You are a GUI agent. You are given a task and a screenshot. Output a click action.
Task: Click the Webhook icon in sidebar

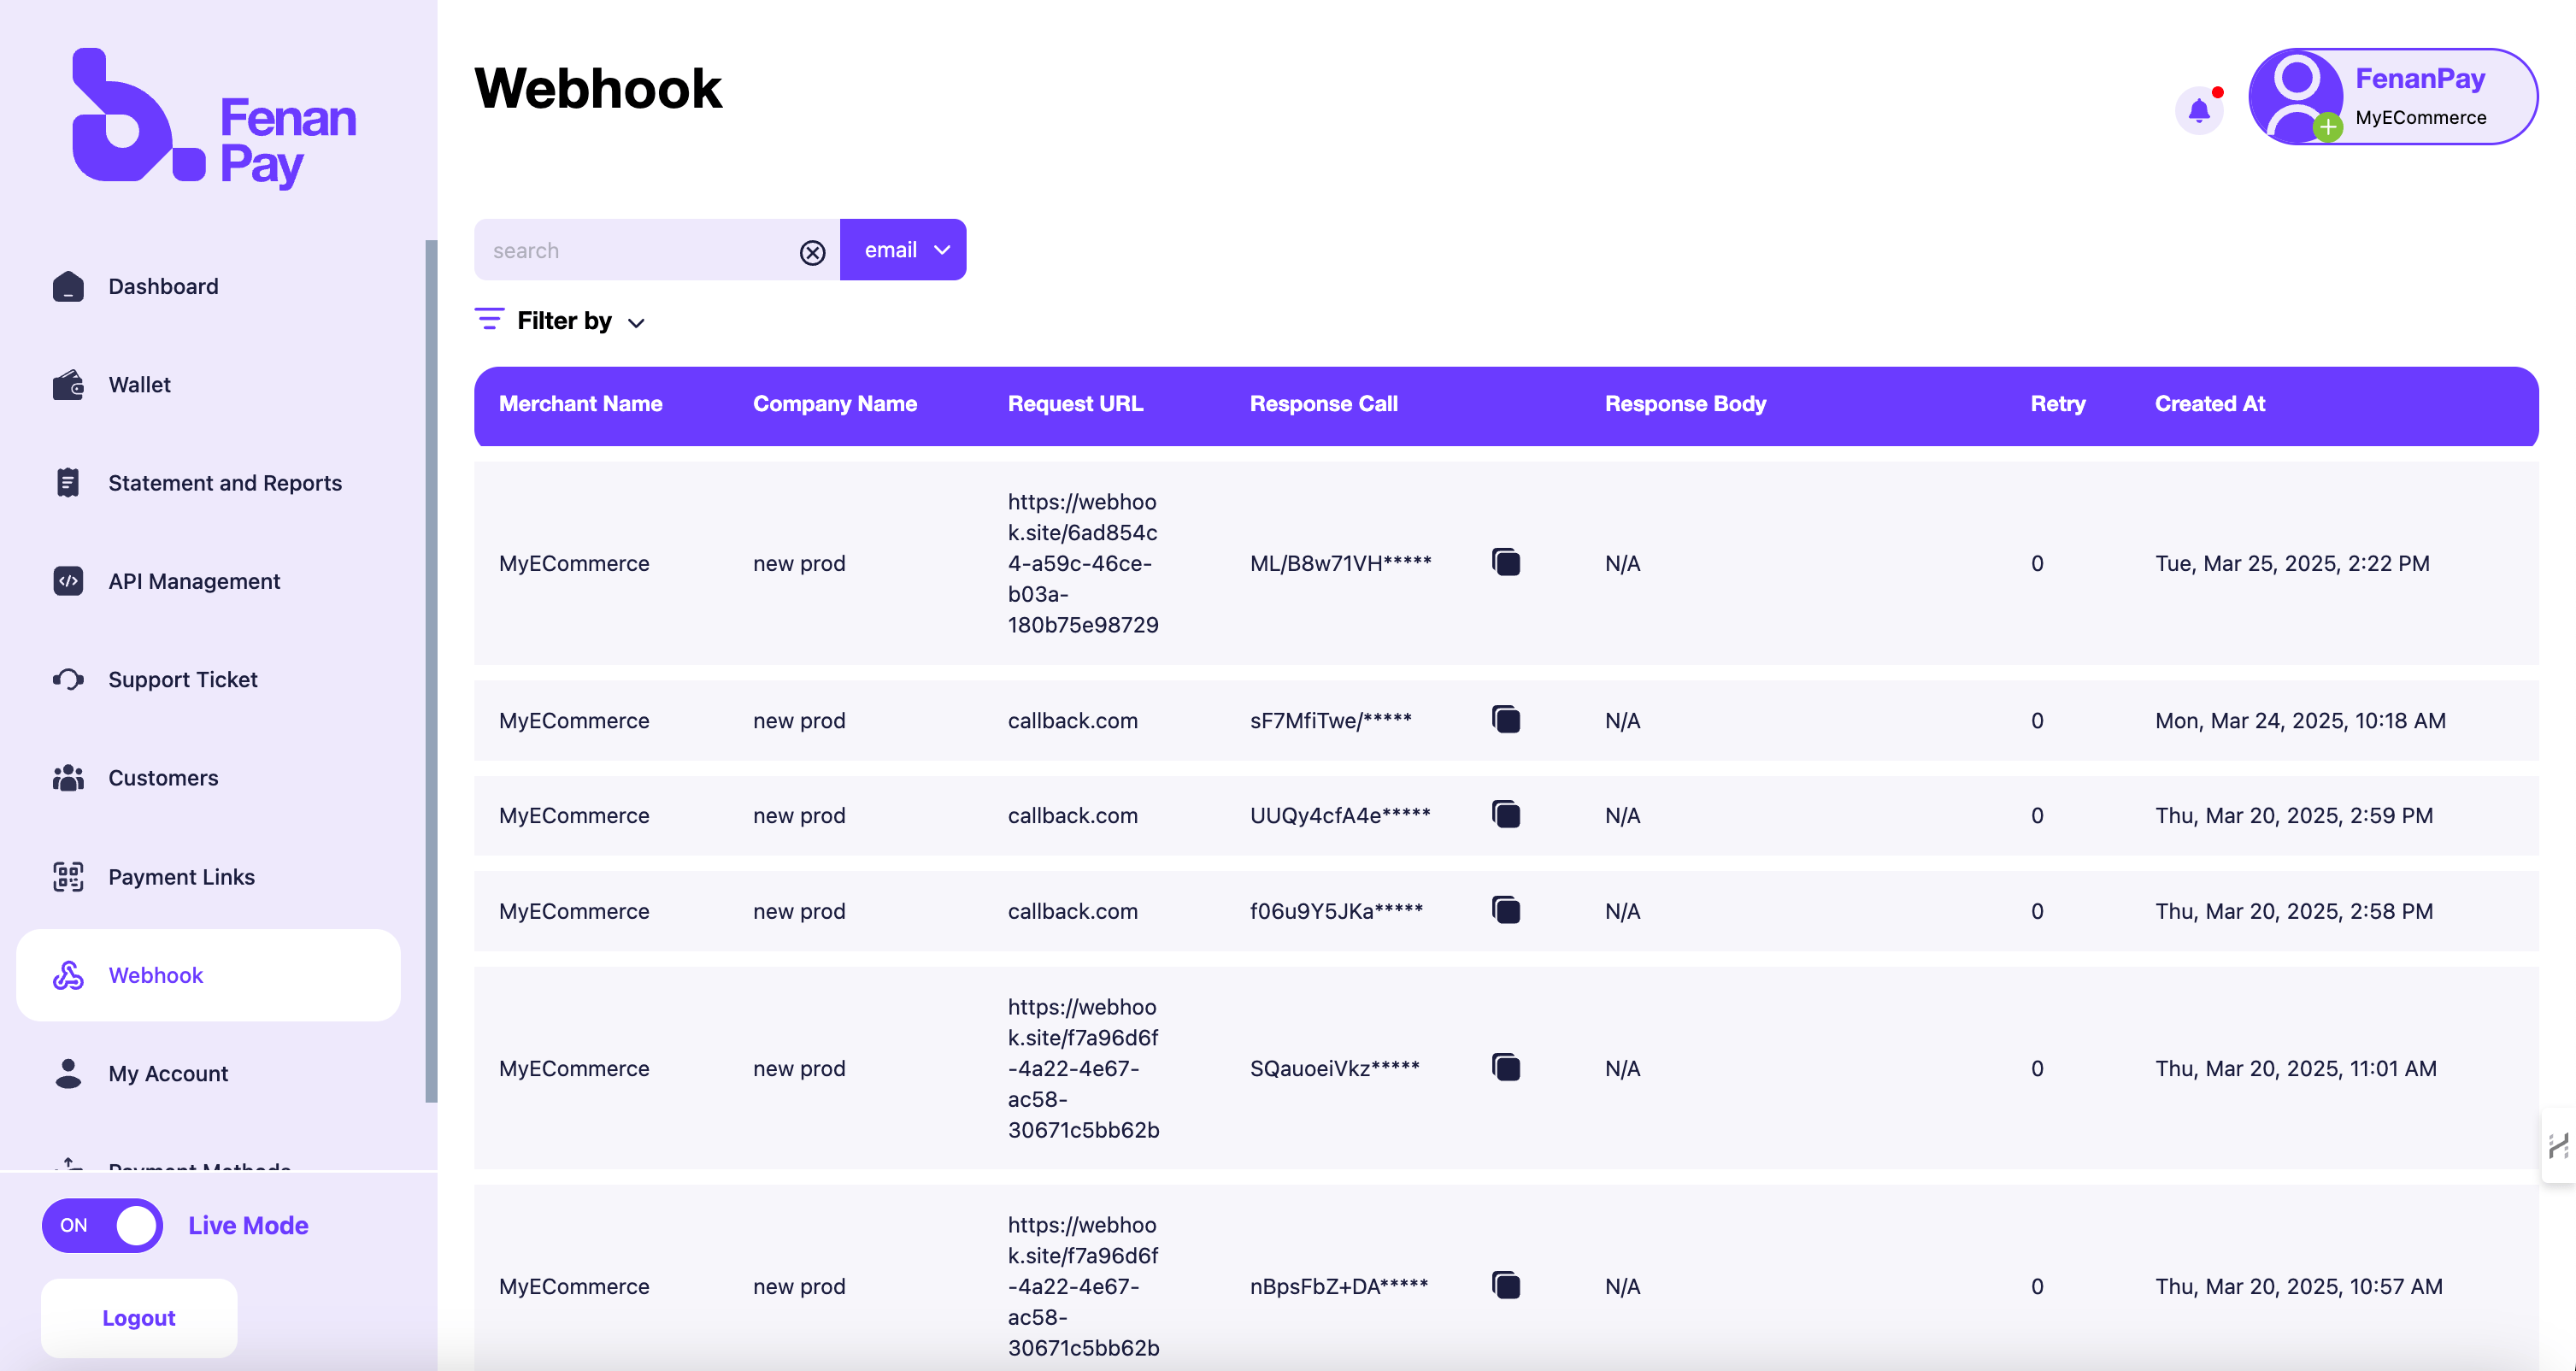click(68, 975)
